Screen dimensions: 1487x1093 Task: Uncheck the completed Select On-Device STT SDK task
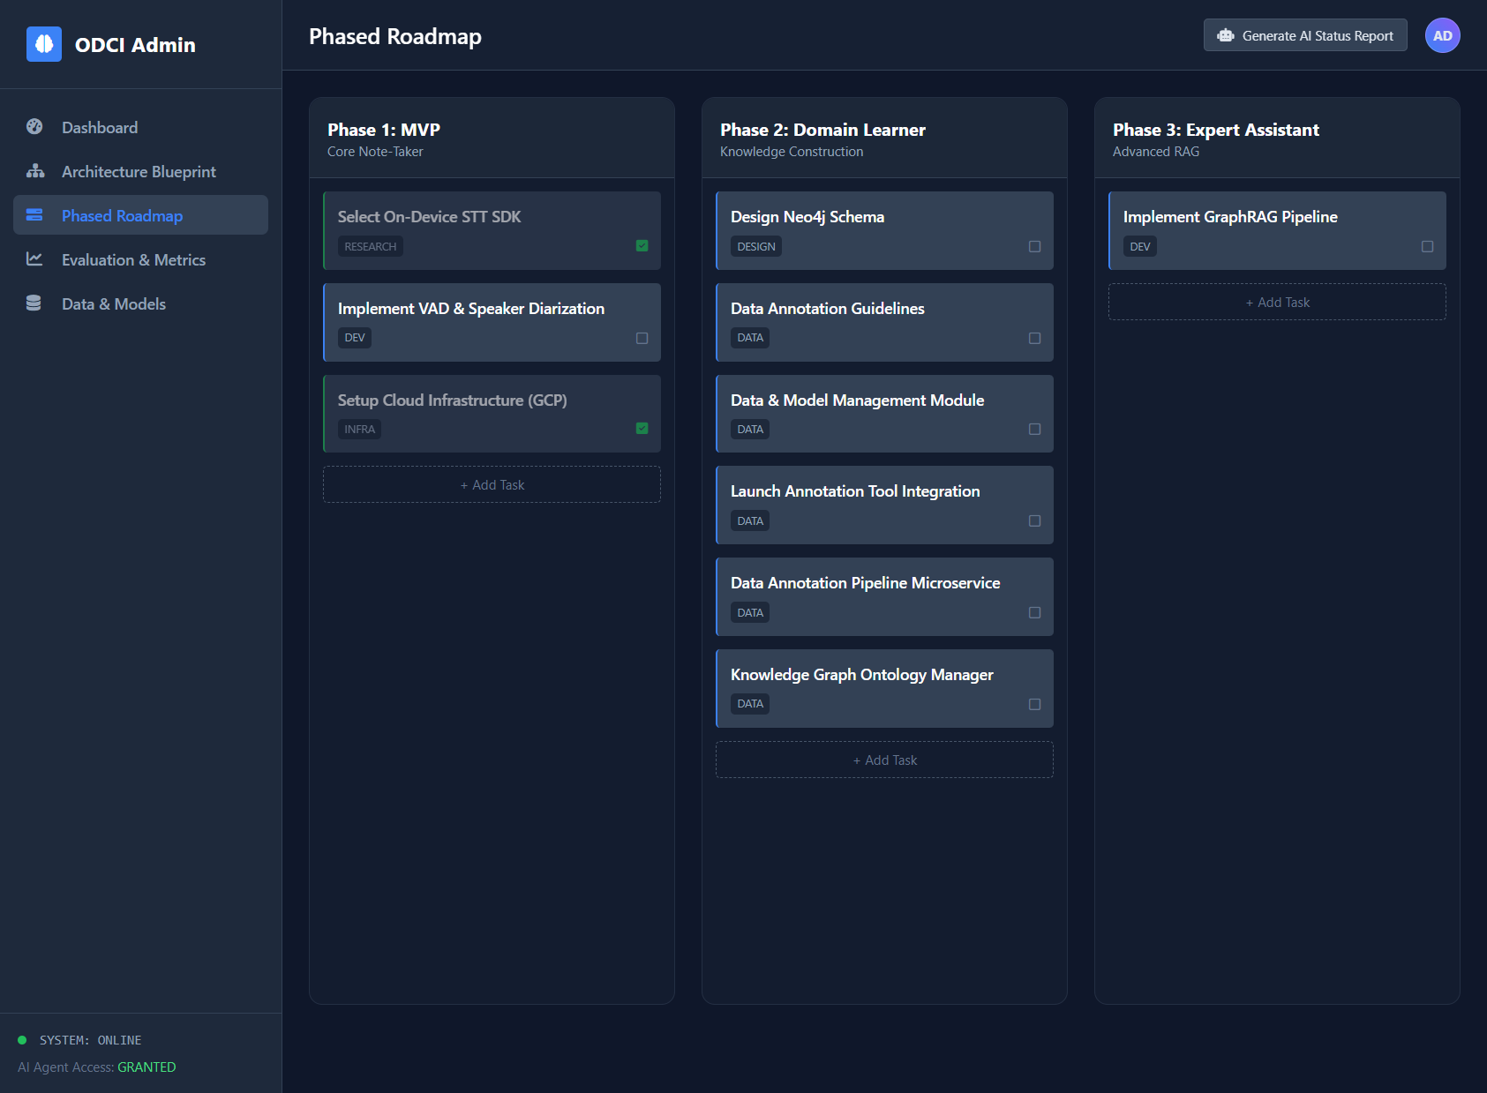(x=642, y=246)
